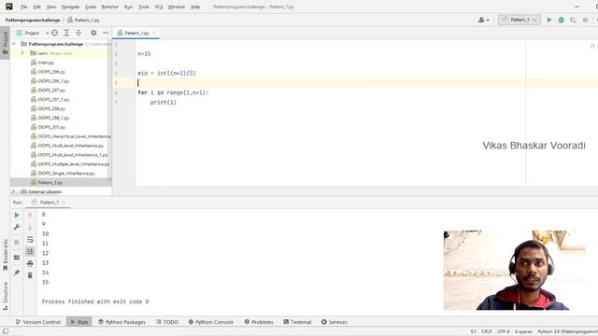Run with coverage from top toolbar

[573, 20]
